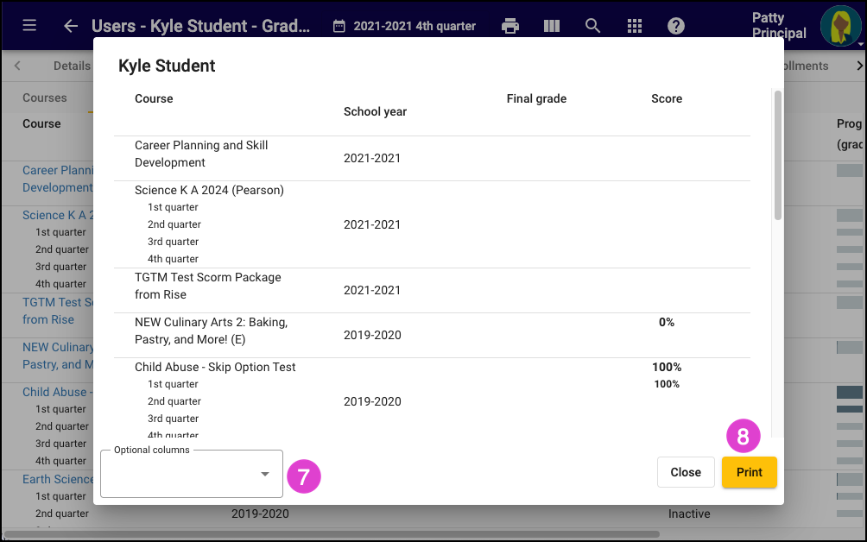Click the Final grade column header
The image size is (867, 542).
pos(536,98)
